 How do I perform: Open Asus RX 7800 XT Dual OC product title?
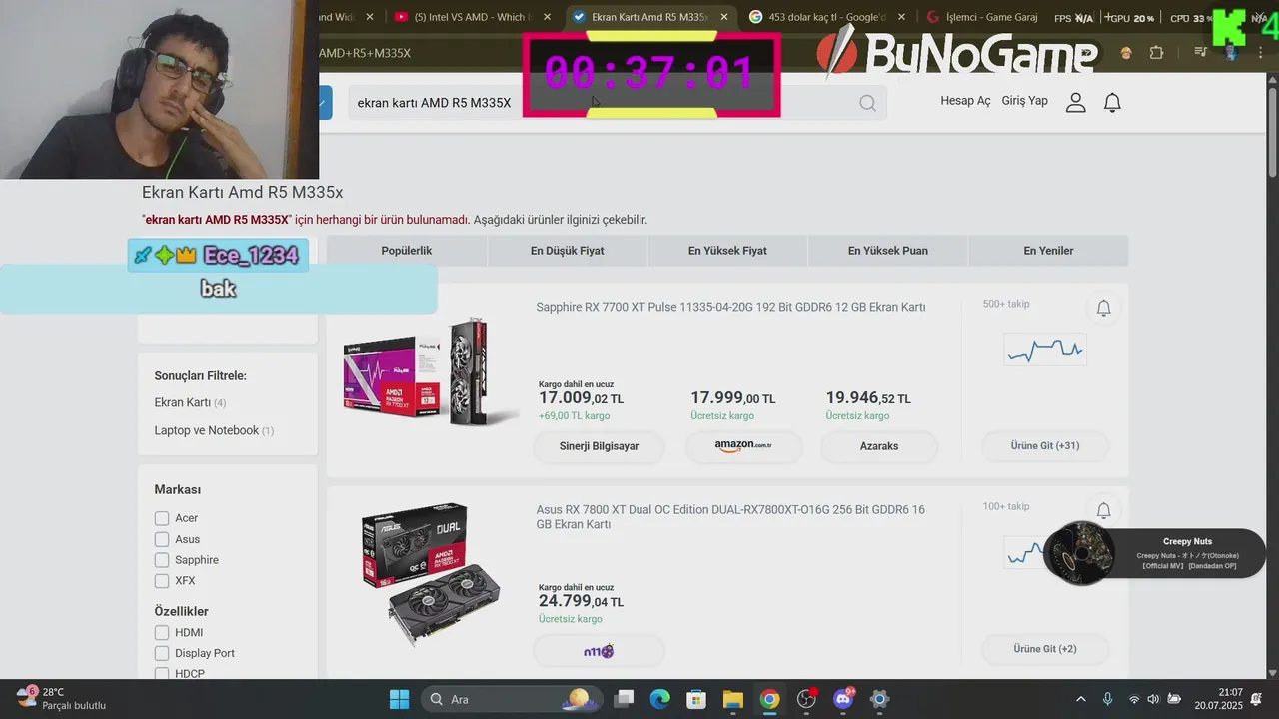tap(730, 517)
